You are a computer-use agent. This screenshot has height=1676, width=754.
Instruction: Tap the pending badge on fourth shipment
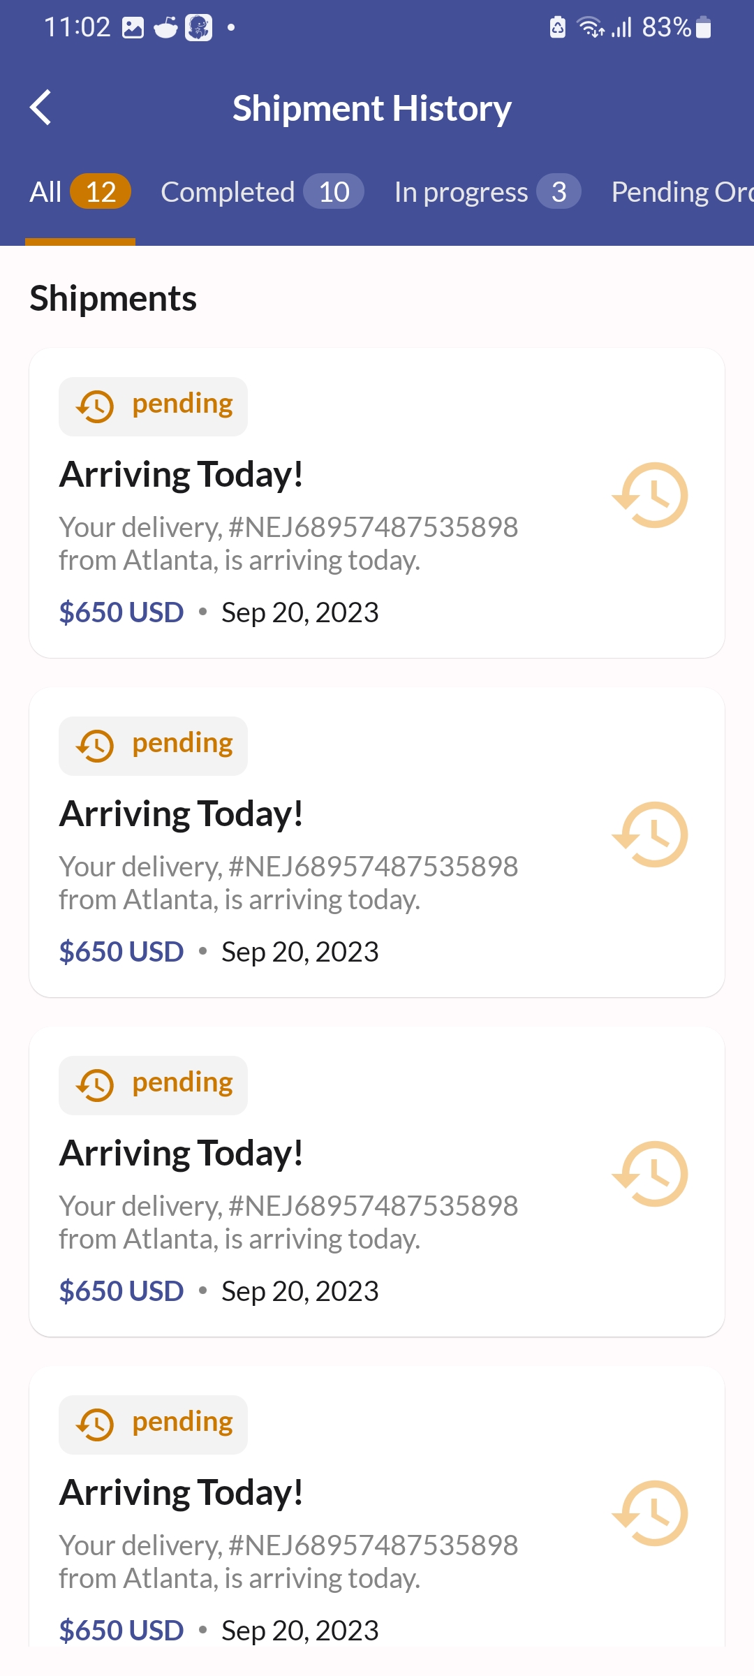click(153, 1425)
